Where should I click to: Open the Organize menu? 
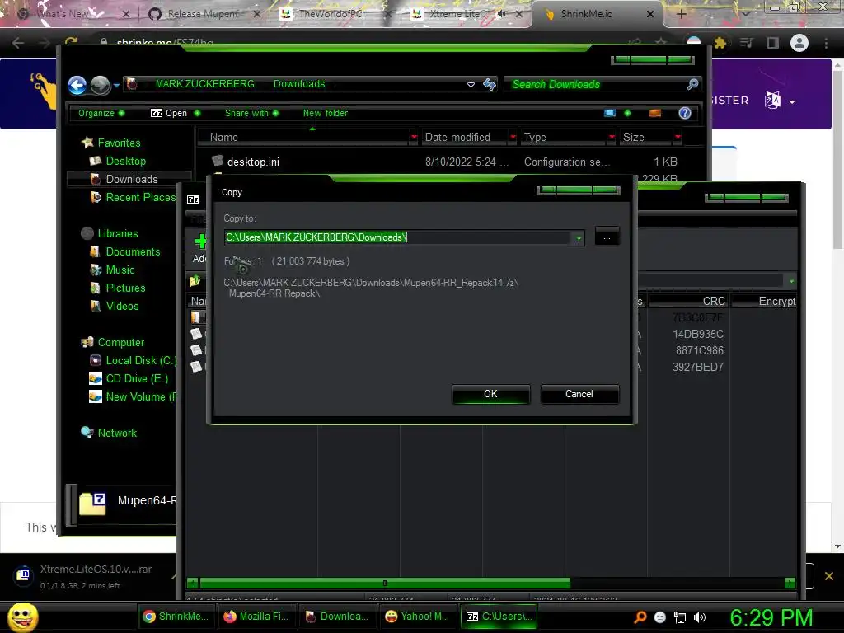[101, 113]
